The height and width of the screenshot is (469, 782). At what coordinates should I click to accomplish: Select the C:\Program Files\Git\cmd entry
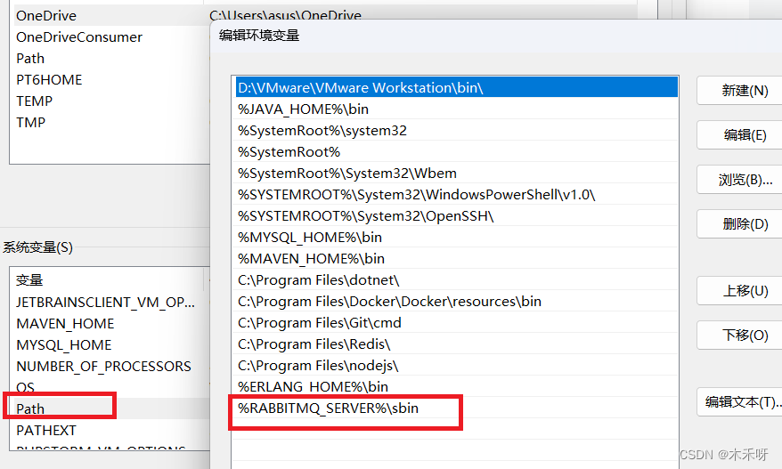(320, 322)
